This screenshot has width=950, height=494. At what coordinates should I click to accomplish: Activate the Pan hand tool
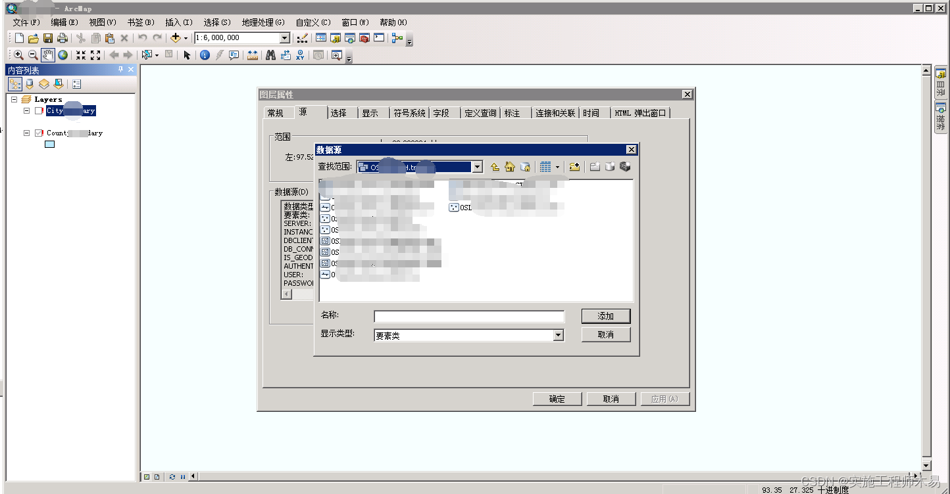click(48, 55)
